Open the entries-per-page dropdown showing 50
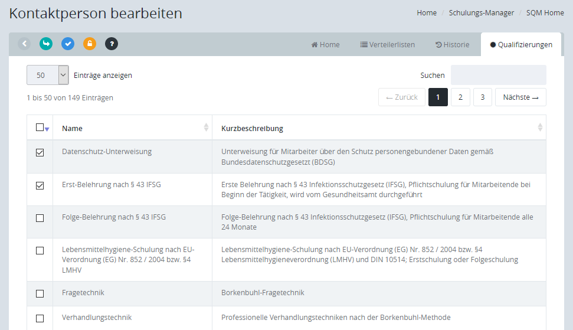This screenshot has height=330, width=573. pos(48,75)
